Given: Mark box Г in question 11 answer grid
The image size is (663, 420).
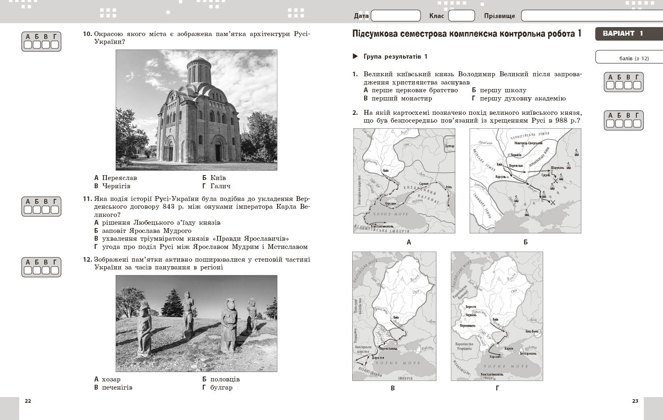Looking at the screenshot, I should coord(55,210).
